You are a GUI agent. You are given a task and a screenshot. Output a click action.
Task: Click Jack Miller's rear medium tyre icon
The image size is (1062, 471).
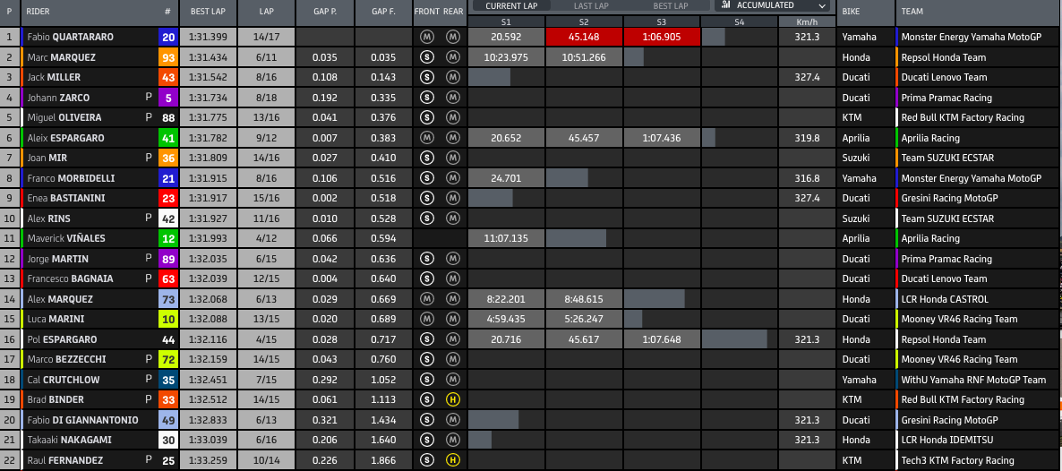pyautogui.click(x=452, y=77)
